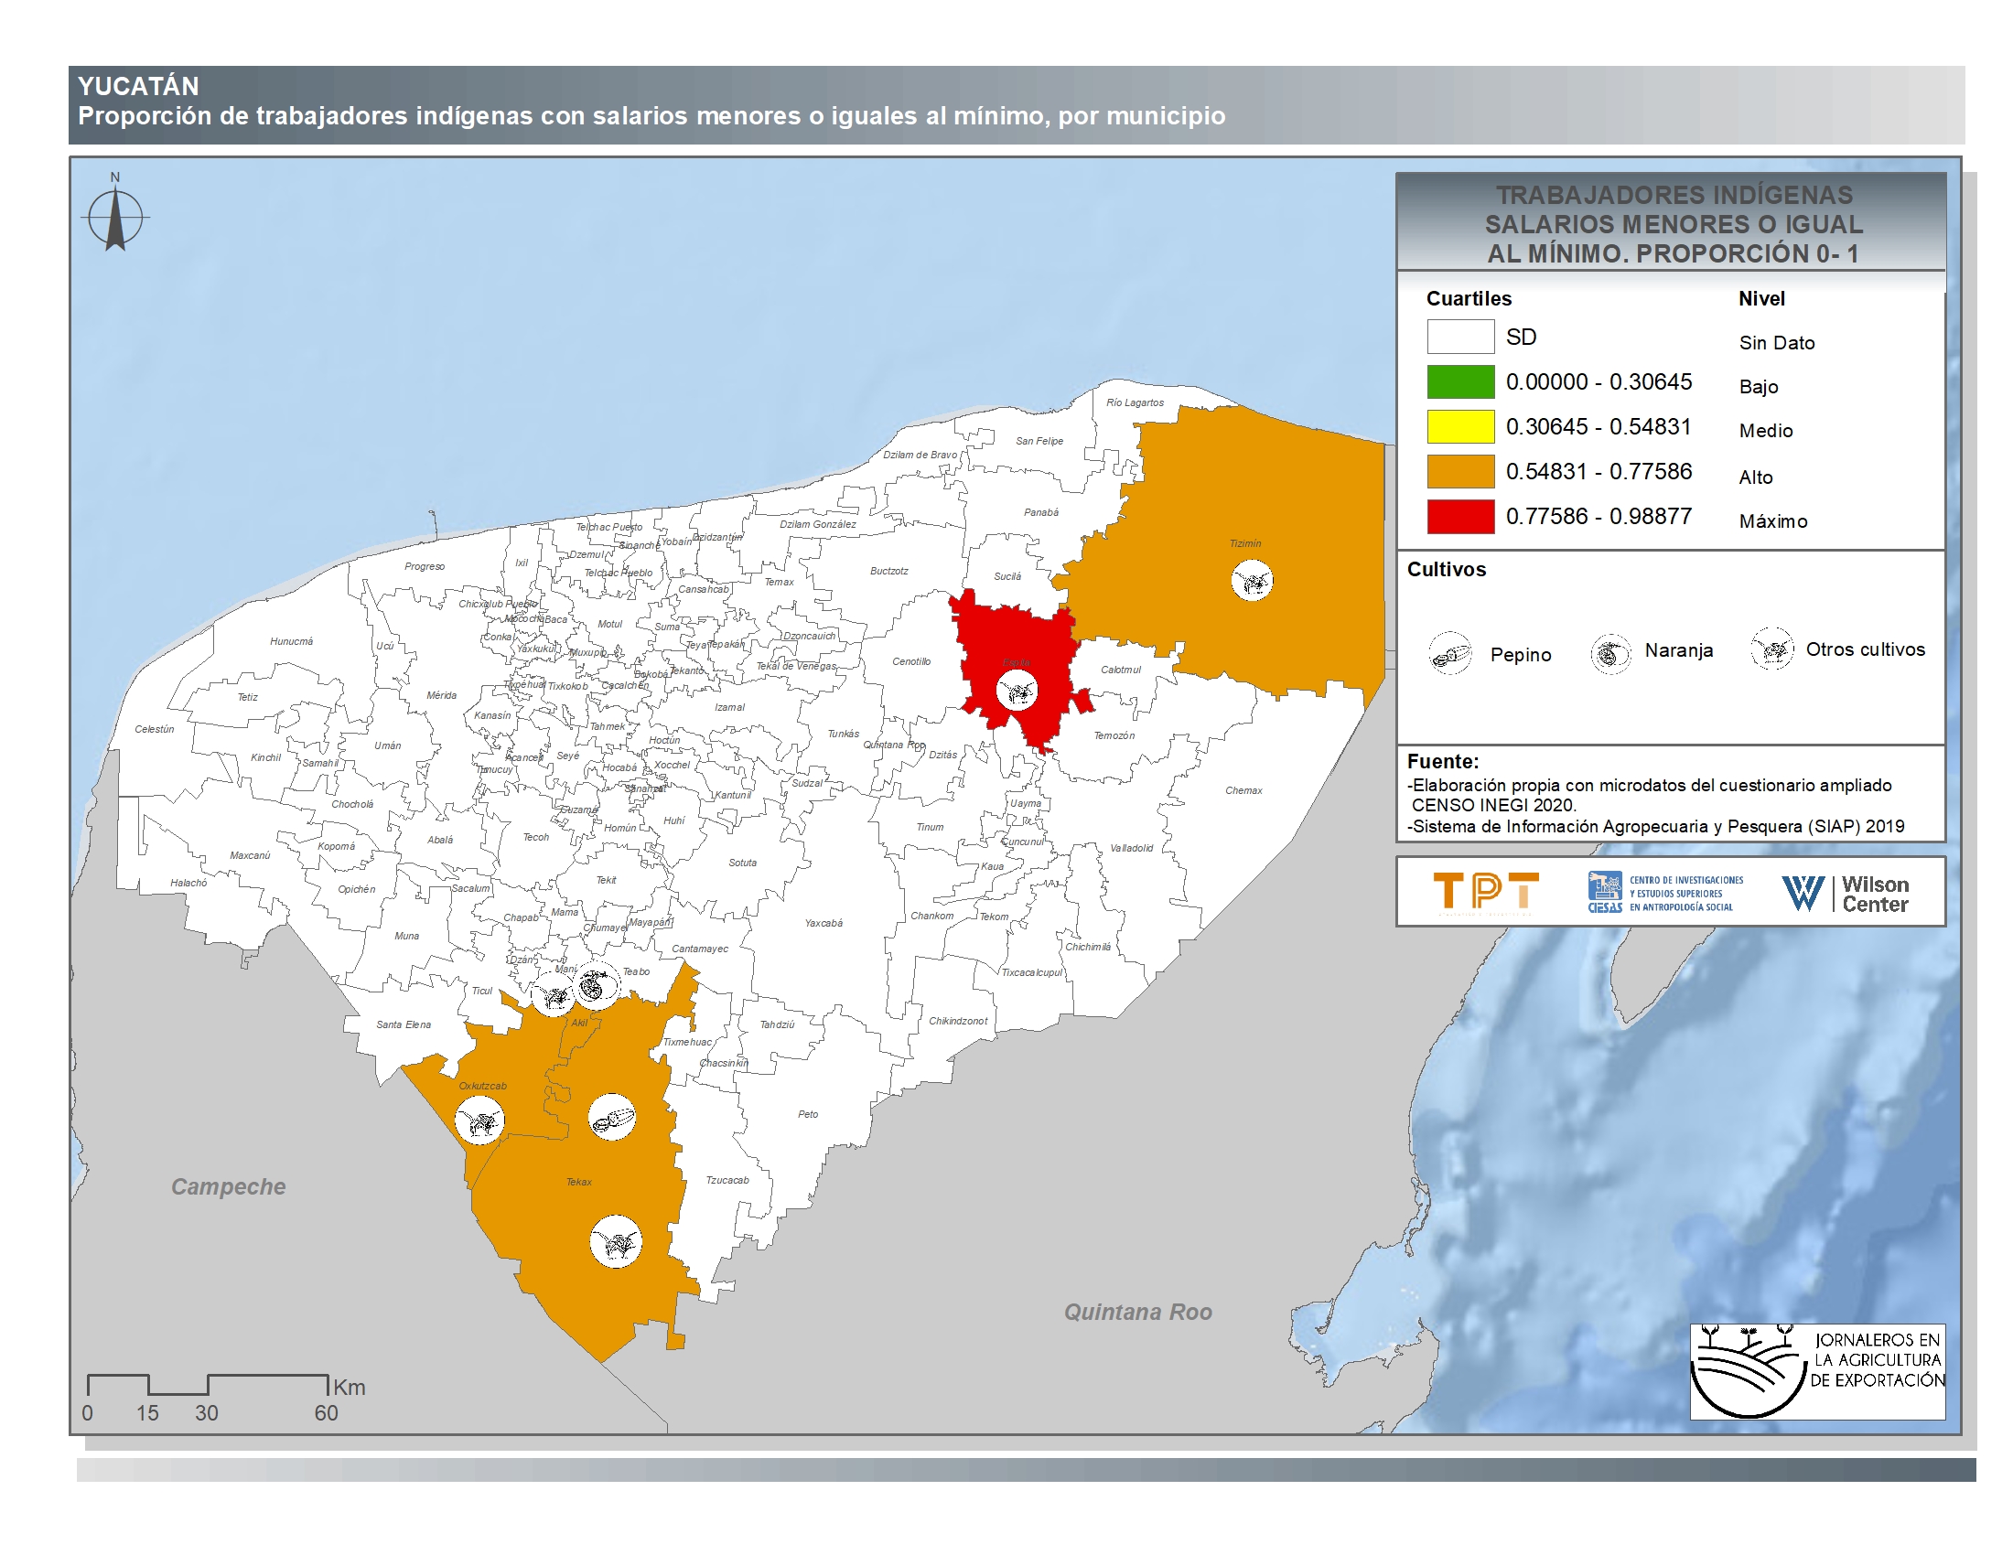The image size is (2013, 1555).
Task: Click the Naranja crop icon in the legend
Action: point(1610,654)
